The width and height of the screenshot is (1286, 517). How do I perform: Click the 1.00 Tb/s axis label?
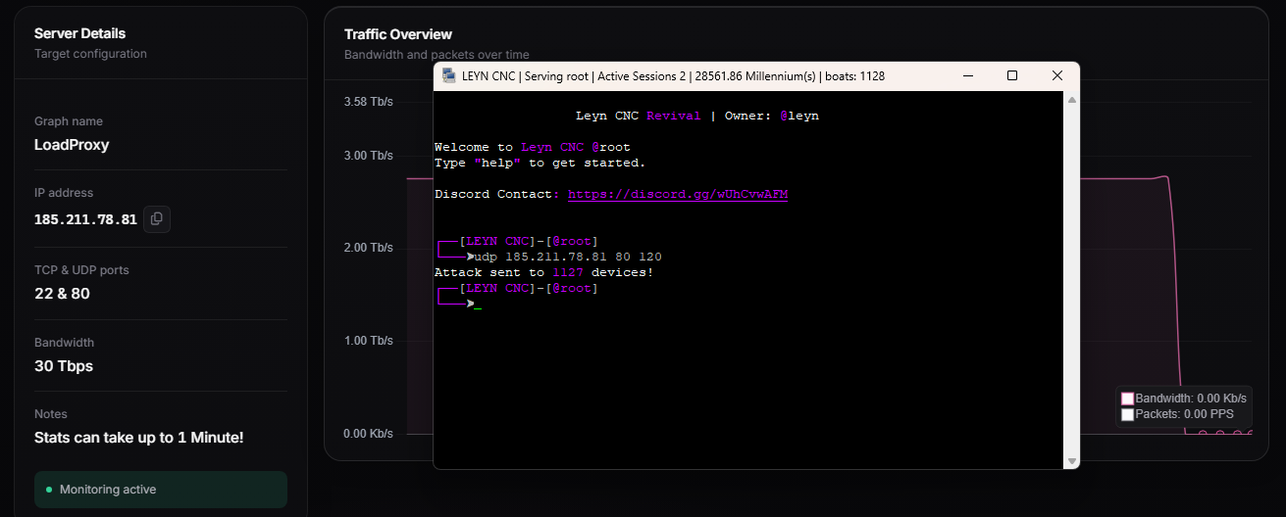[368, 341]
